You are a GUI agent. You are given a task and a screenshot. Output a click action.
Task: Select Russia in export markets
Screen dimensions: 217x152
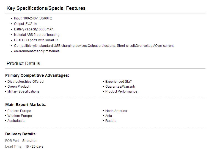tap(111, 121)
